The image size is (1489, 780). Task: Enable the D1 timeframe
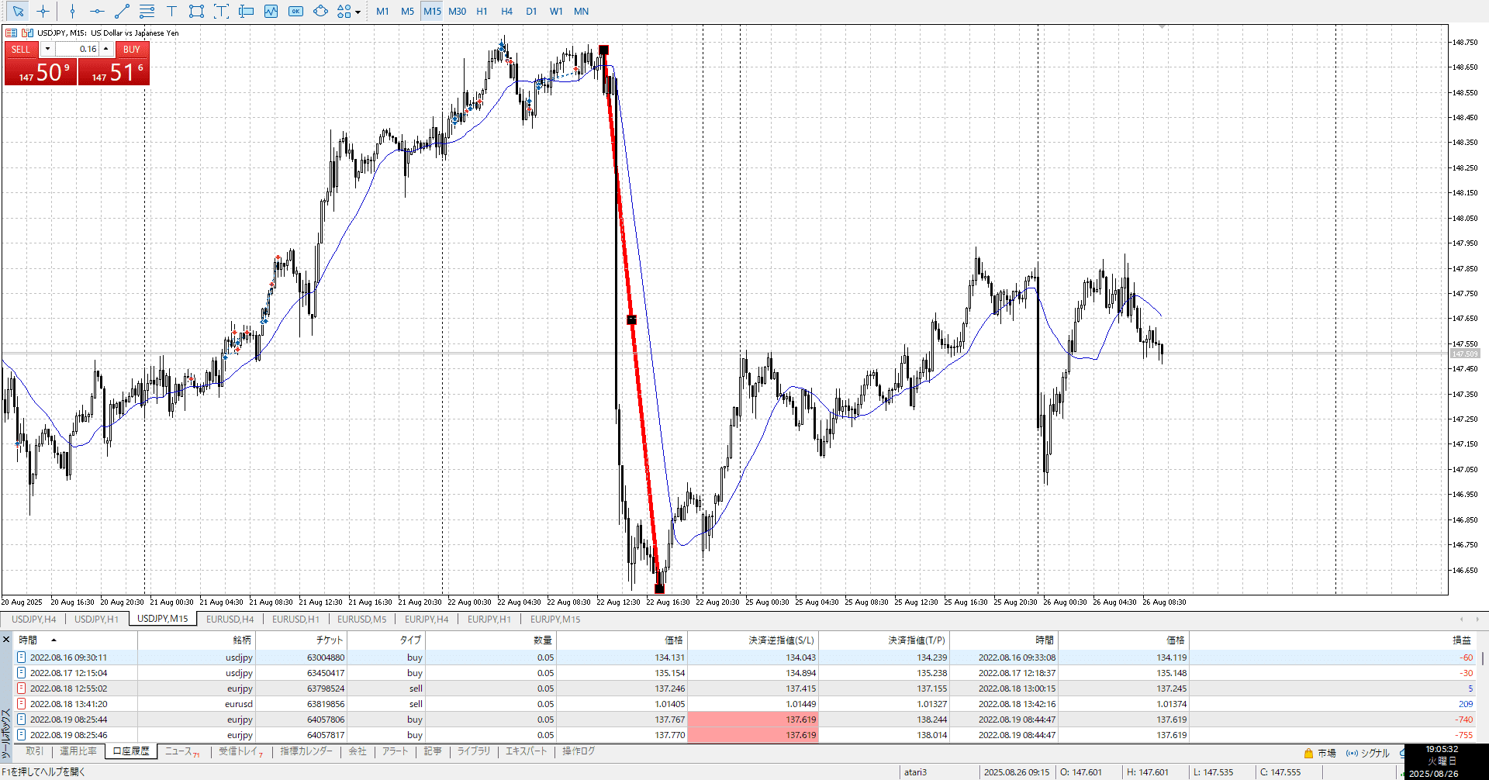(531, 12)
